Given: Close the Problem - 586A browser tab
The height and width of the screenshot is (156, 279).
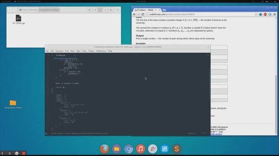Looking at the screenshot, I should click(159, 10).
